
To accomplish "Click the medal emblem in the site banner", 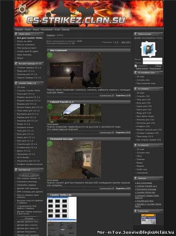I will pyautogui.click(x=22, y=10).
